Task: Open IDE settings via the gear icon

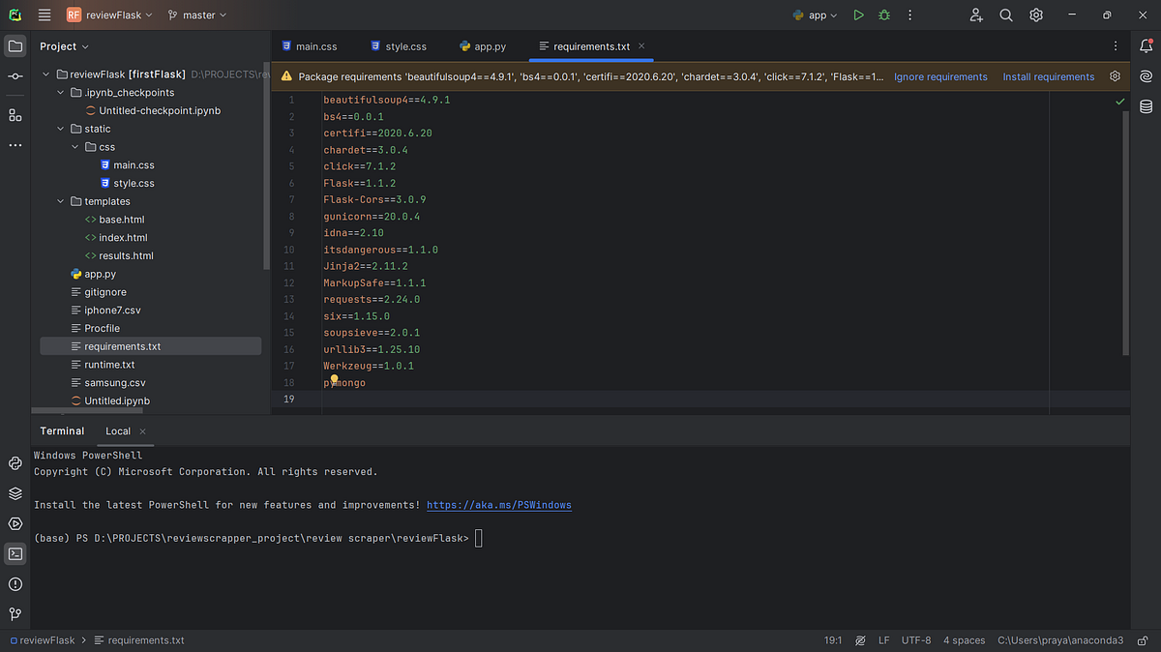Action: [x=1033, y=15]
